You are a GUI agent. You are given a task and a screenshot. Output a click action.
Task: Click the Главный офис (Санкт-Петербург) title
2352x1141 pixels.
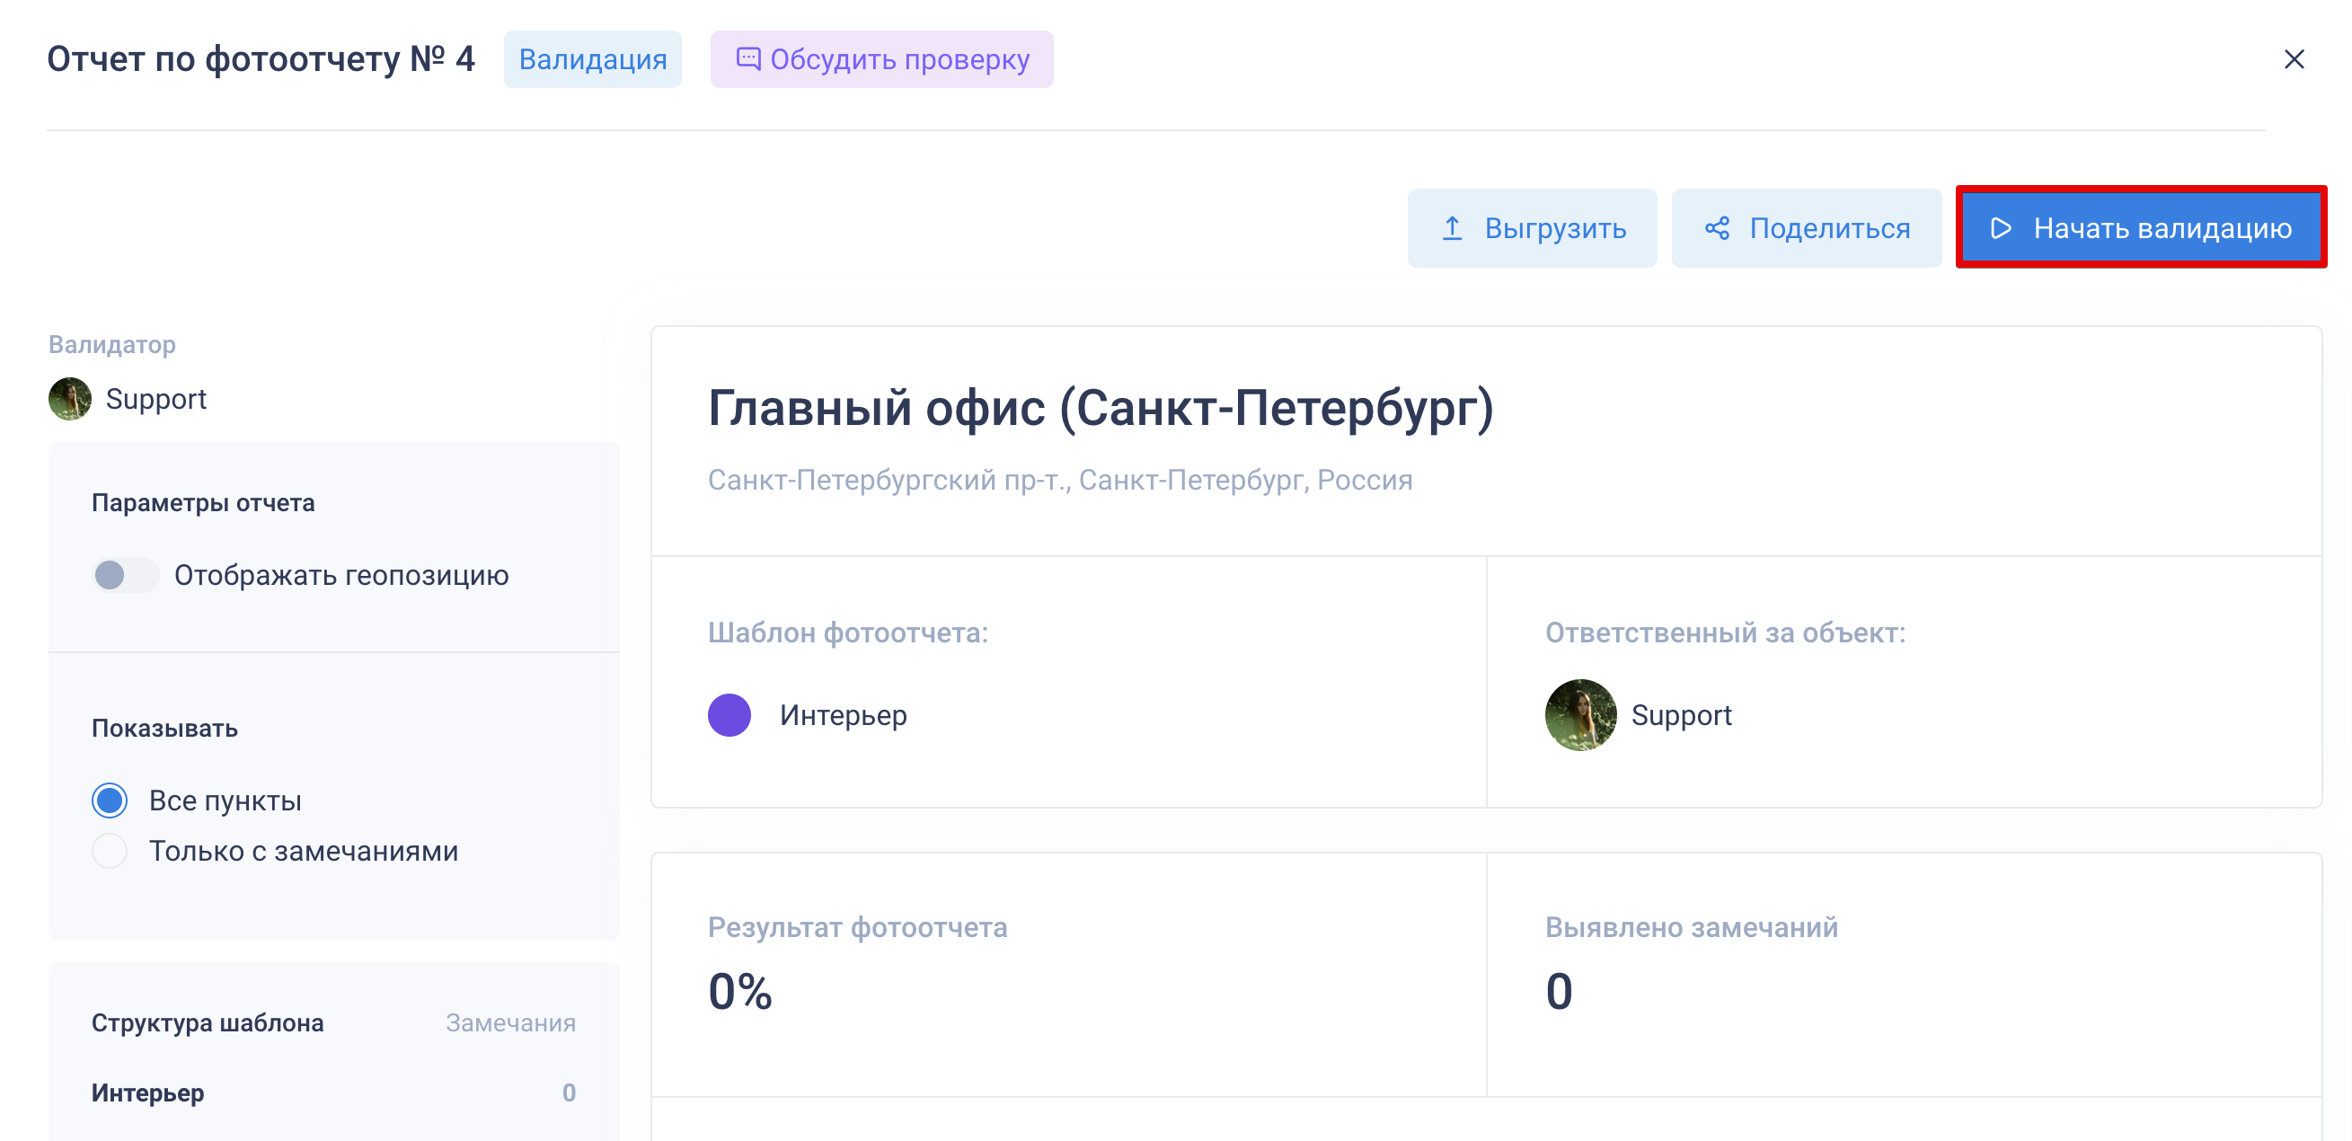tap(1101, 407)
